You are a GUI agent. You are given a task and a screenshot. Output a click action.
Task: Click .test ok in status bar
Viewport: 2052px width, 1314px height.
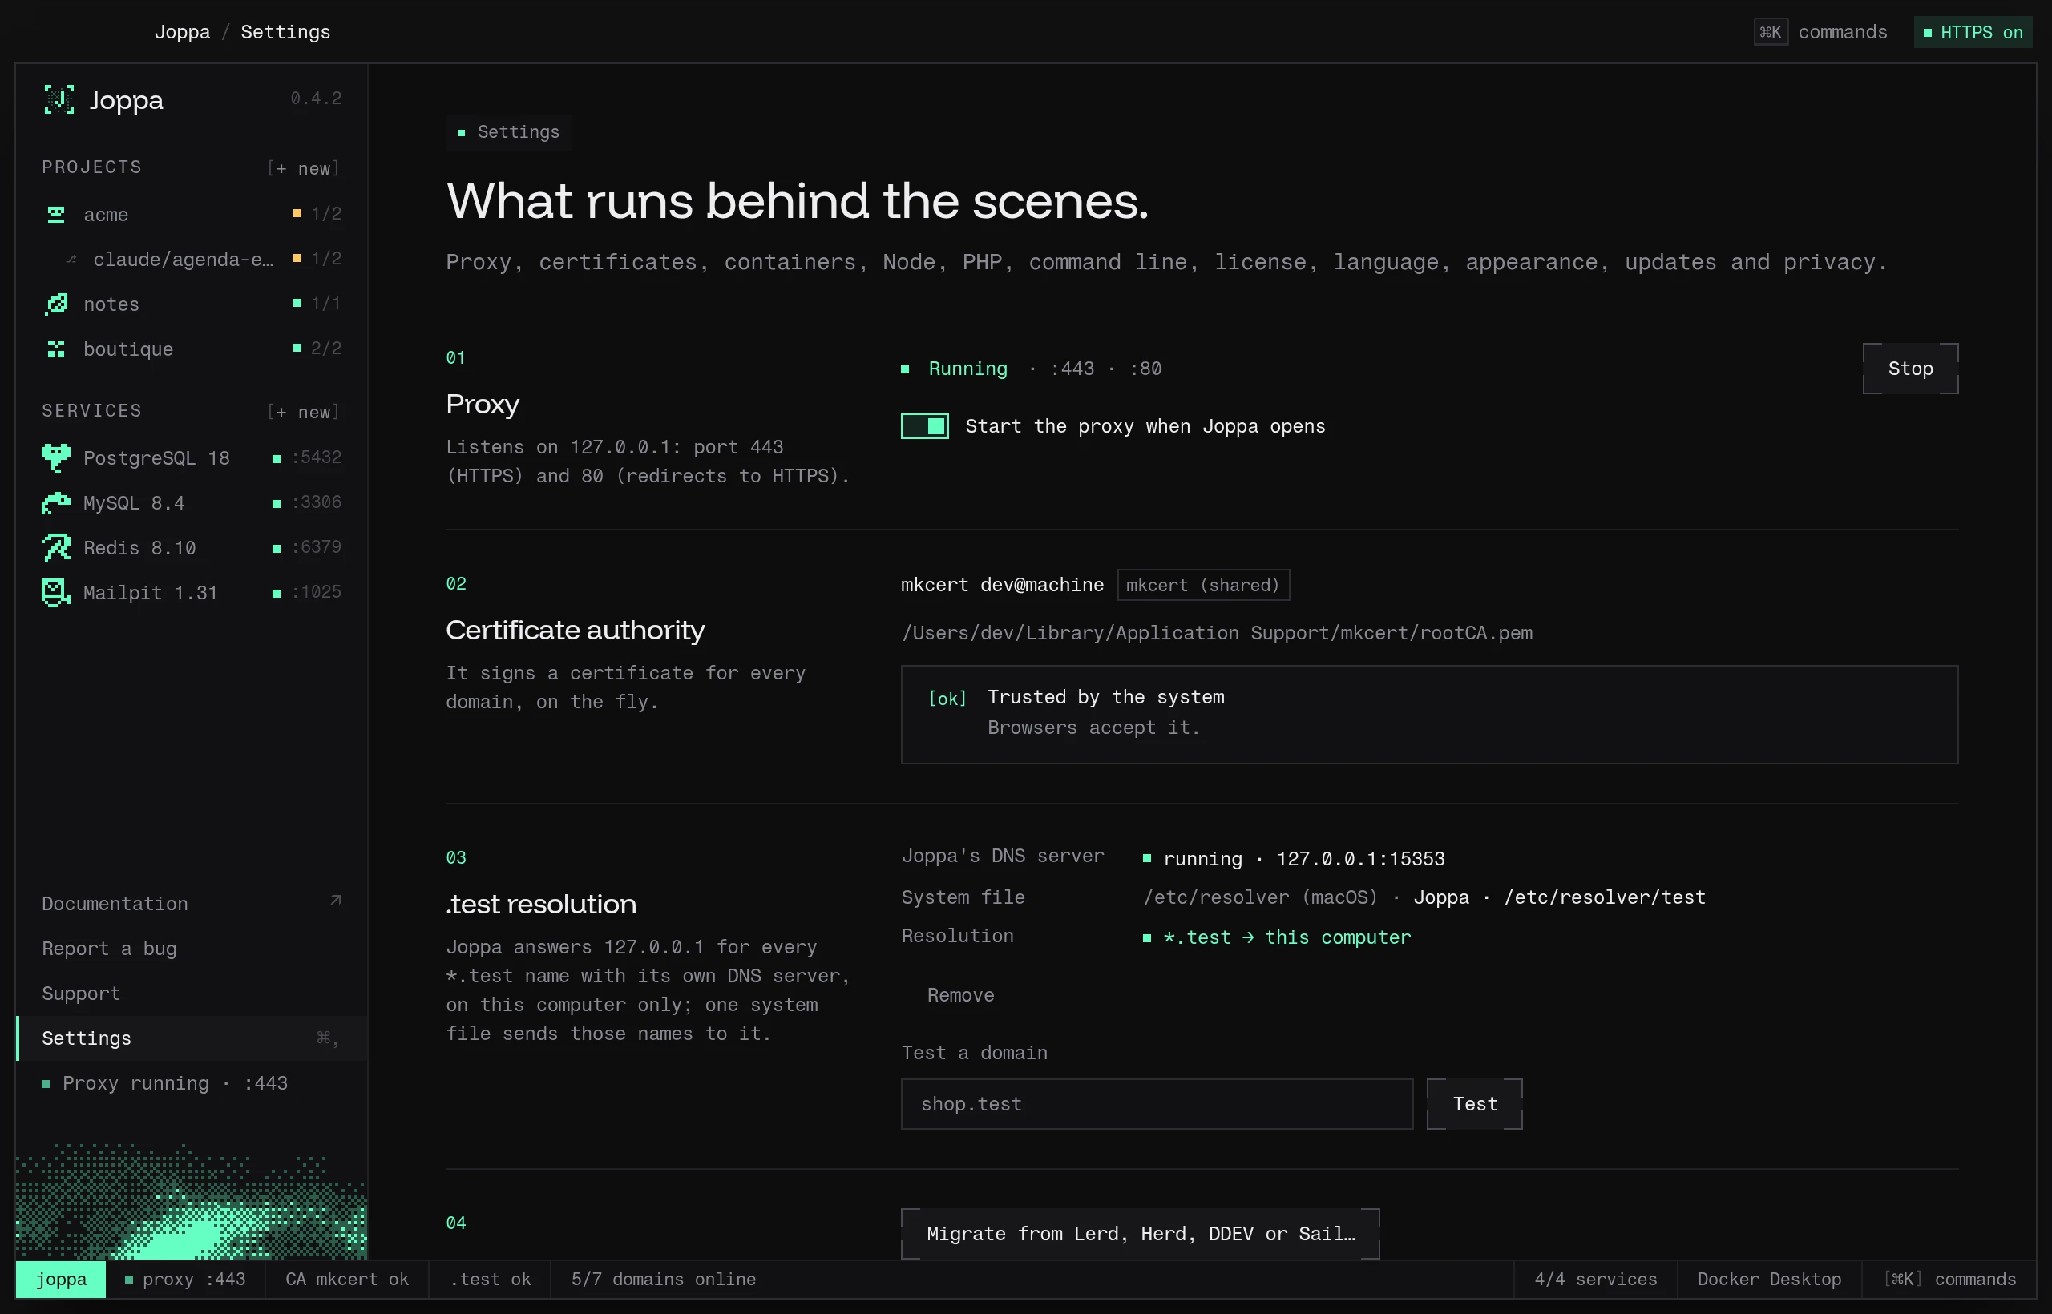tap(490, 1279)
